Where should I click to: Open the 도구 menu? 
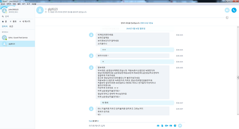click(29, 4)
